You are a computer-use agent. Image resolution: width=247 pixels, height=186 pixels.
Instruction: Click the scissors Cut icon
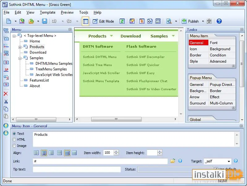pos(6,101)
